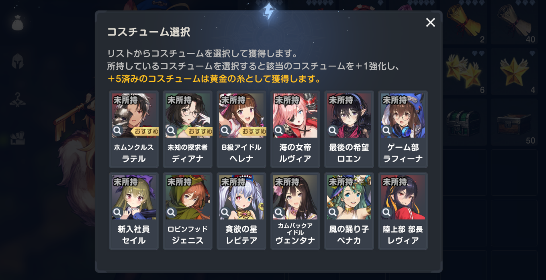546x280 pixels.
Task: Choose 最後の希望 ロエン costume
Action: [x=349, y=129]
